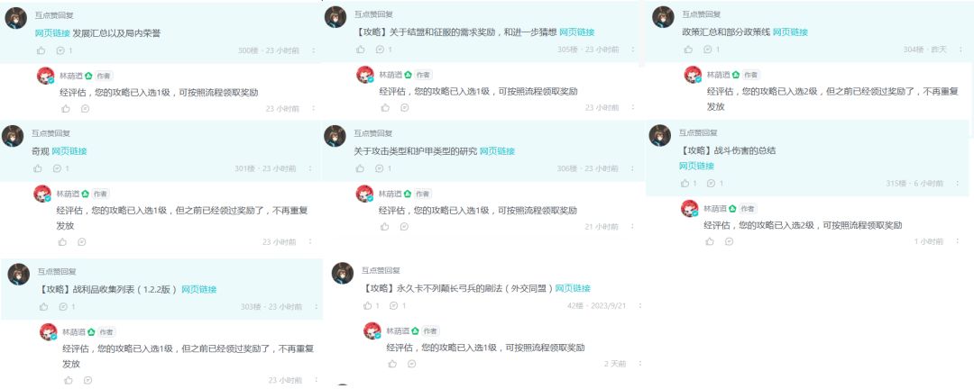Screen dimensions: 974x389
Task: Open 网页链接 below 战斗伤害的总结
Action: pos(696,166)
